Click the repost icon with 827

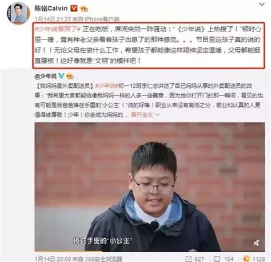[194, 259]
